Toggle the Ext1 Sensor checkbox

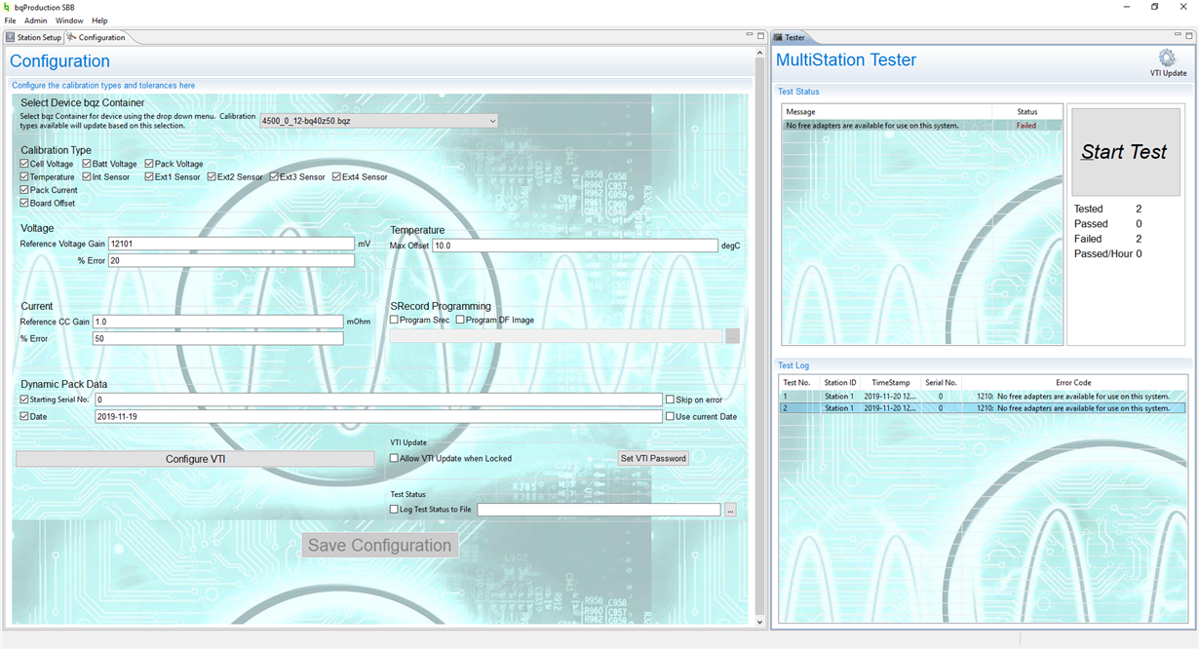tap(149, 177)
